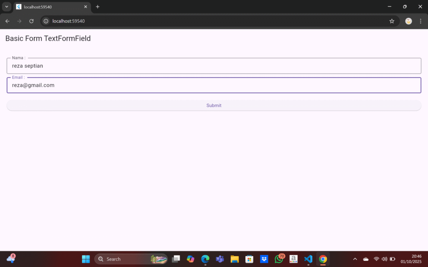
Task: Go back using the browser back arrow
Action: coord(8,21)
